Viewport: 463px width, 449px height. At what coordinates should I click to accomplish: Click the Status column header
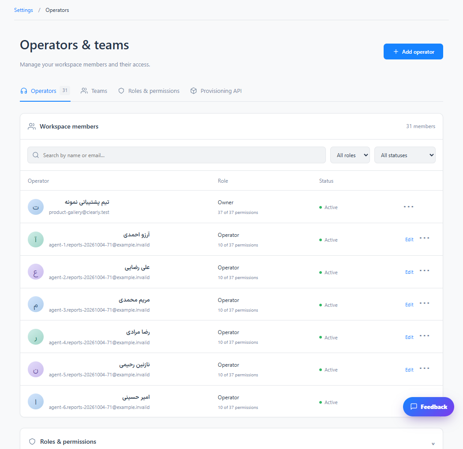[x=326, y=181]
